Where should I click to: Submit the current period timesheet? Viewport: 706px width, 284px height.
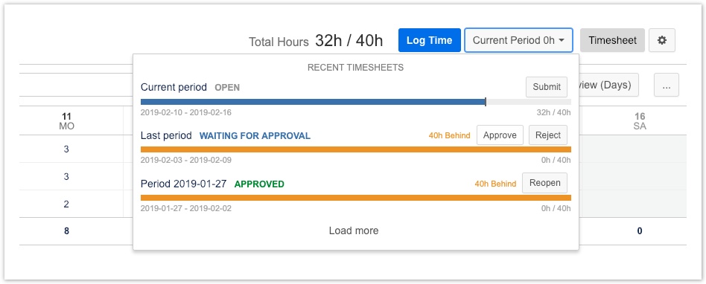[x=547, y=87]
